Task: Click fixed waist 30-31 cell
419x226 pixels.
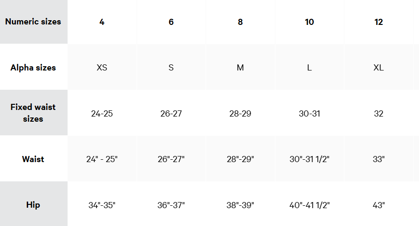Action: tap(309, 113)
